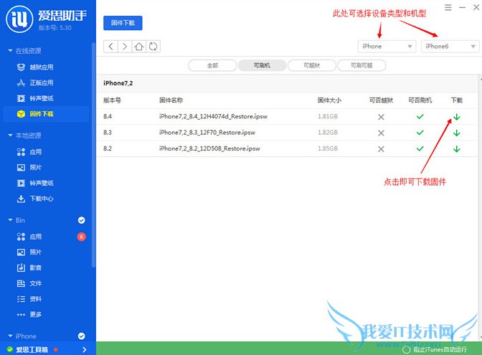Download the 8.3 firmware
Screen dimensions: 482x355
(x=456, y=133)
